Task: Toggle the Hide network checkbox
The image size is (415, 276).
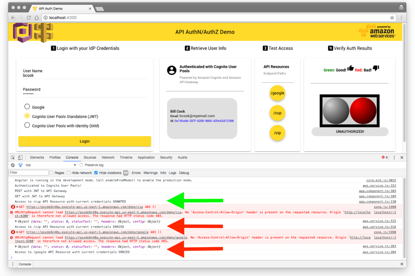Action: 68,173
